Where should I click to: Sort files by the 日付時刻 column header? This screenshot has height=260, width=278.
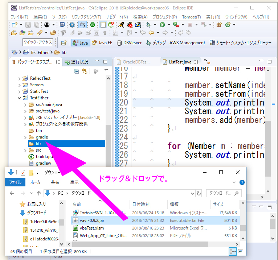pyautogui.click(x=148, y=204)
